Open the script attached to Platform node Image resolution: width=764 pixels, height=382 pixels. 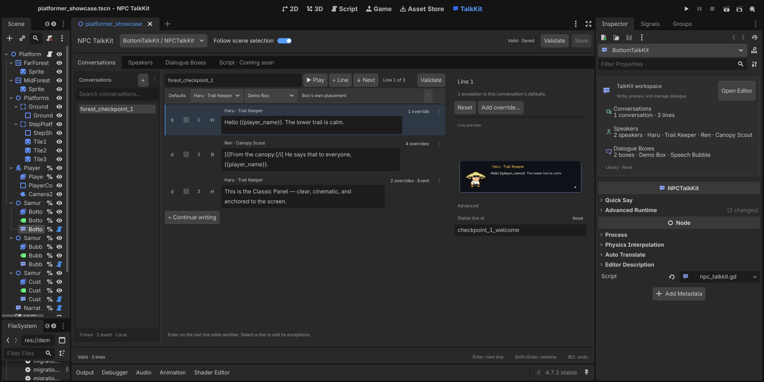(50, 54)
